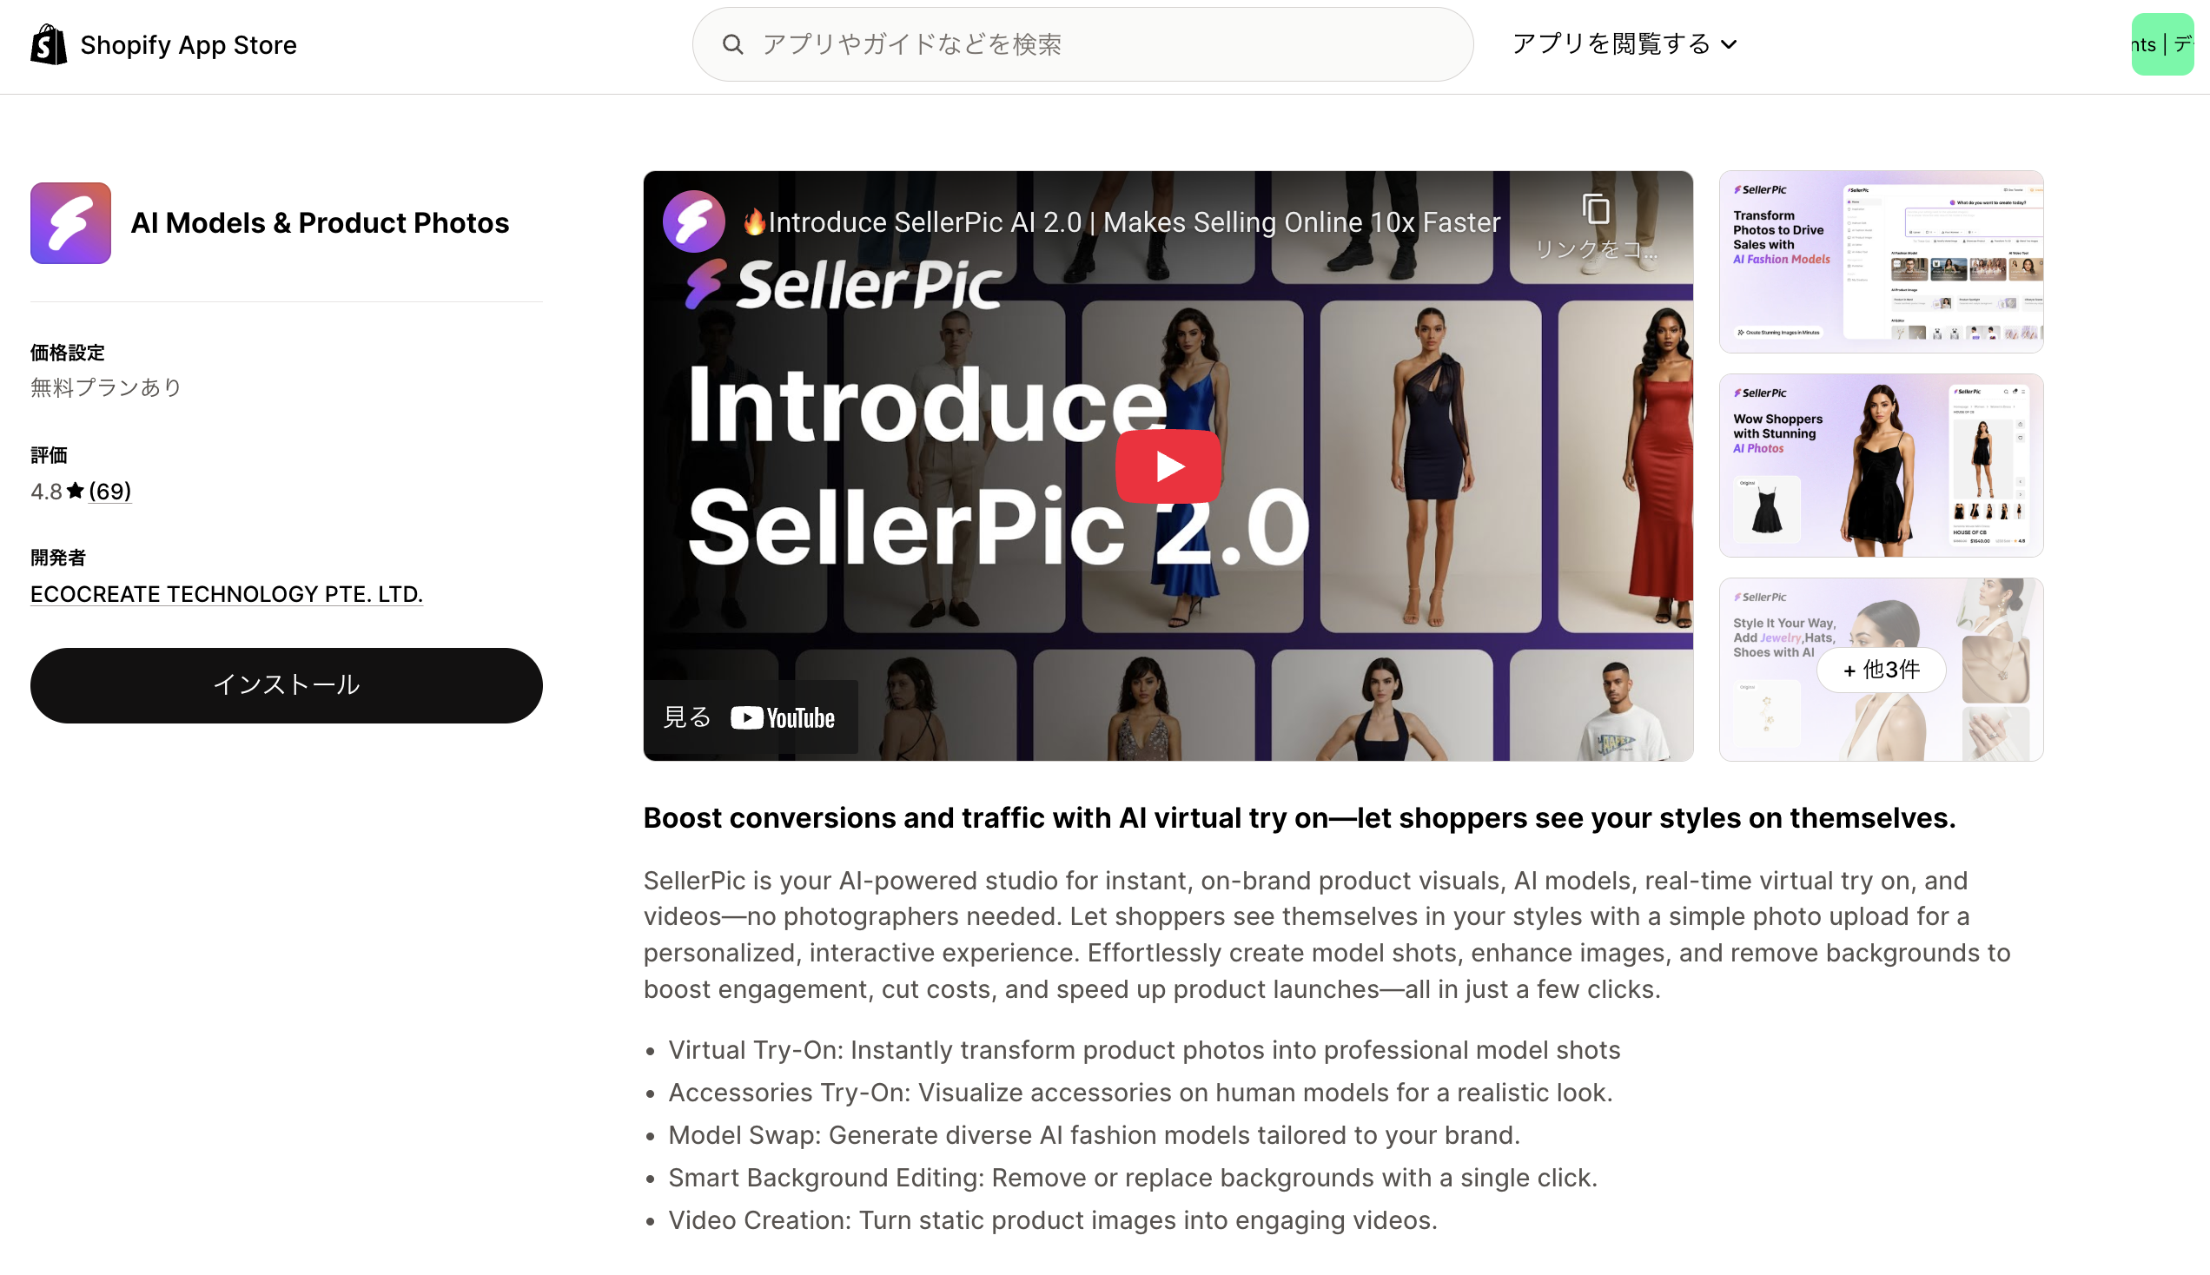Screen dimensions: 2210x1275
Task: Click the SellerPic channel avatar in video
Action: point(693,221)
